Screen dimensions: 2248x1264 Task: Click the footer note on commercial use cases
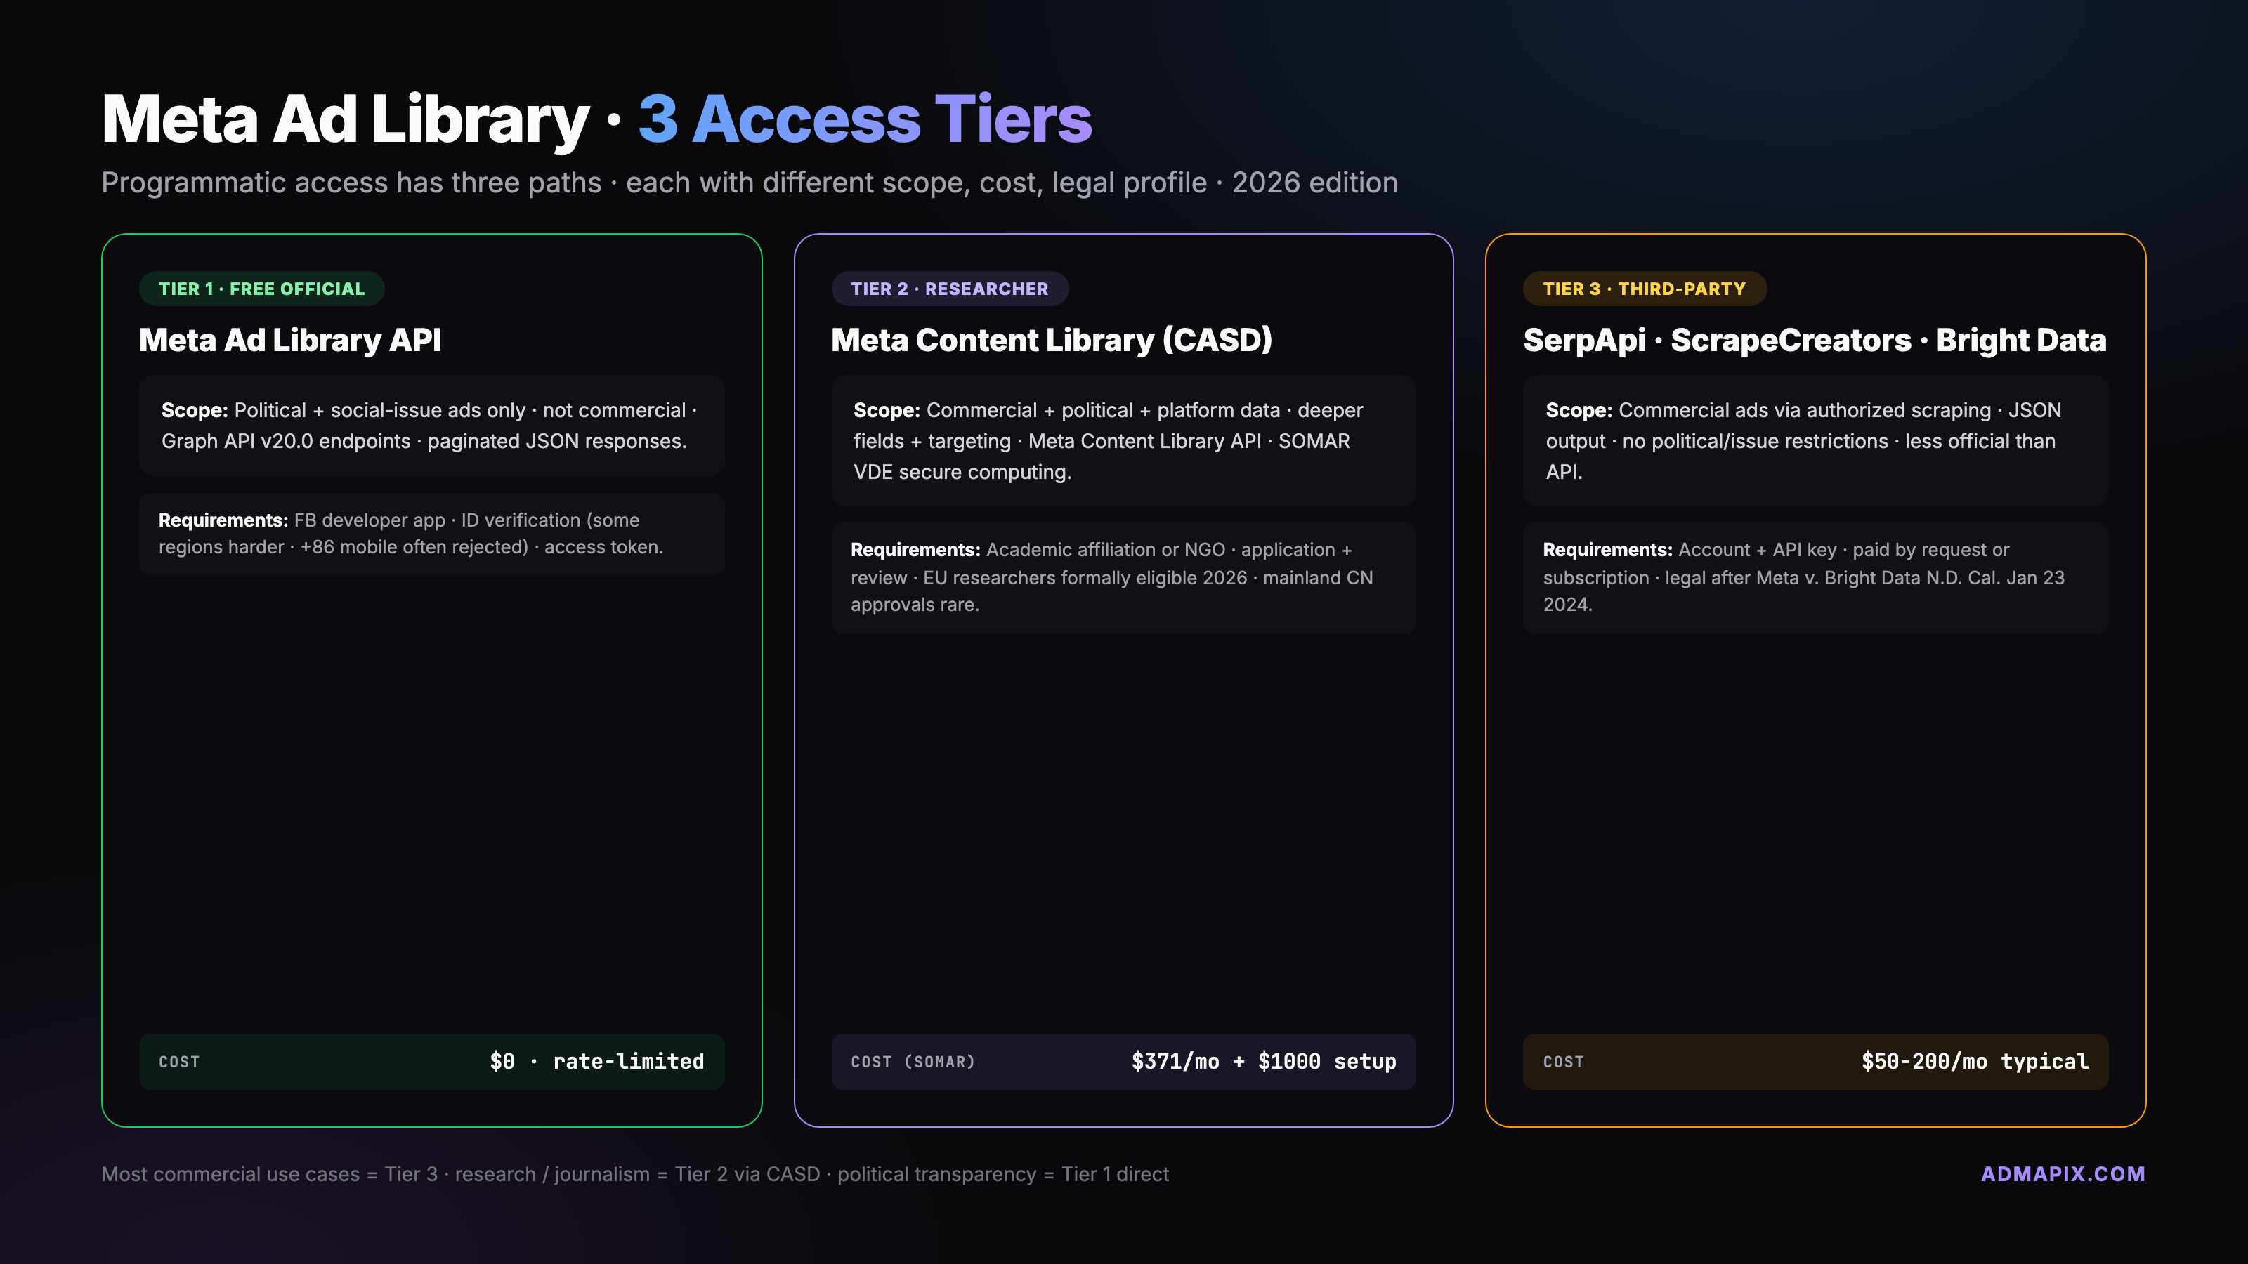point(634,1173)
